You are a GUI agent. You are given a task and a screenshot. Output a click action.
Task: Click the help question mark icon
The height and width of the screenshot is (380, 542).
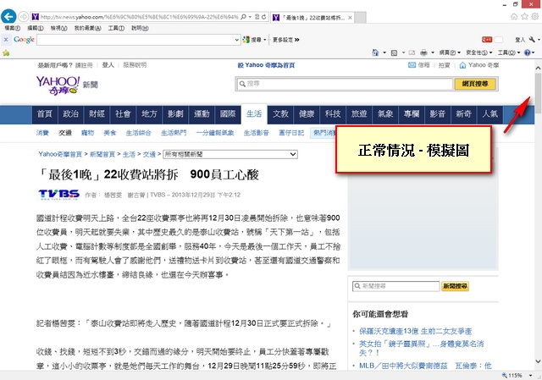(527, 52)
